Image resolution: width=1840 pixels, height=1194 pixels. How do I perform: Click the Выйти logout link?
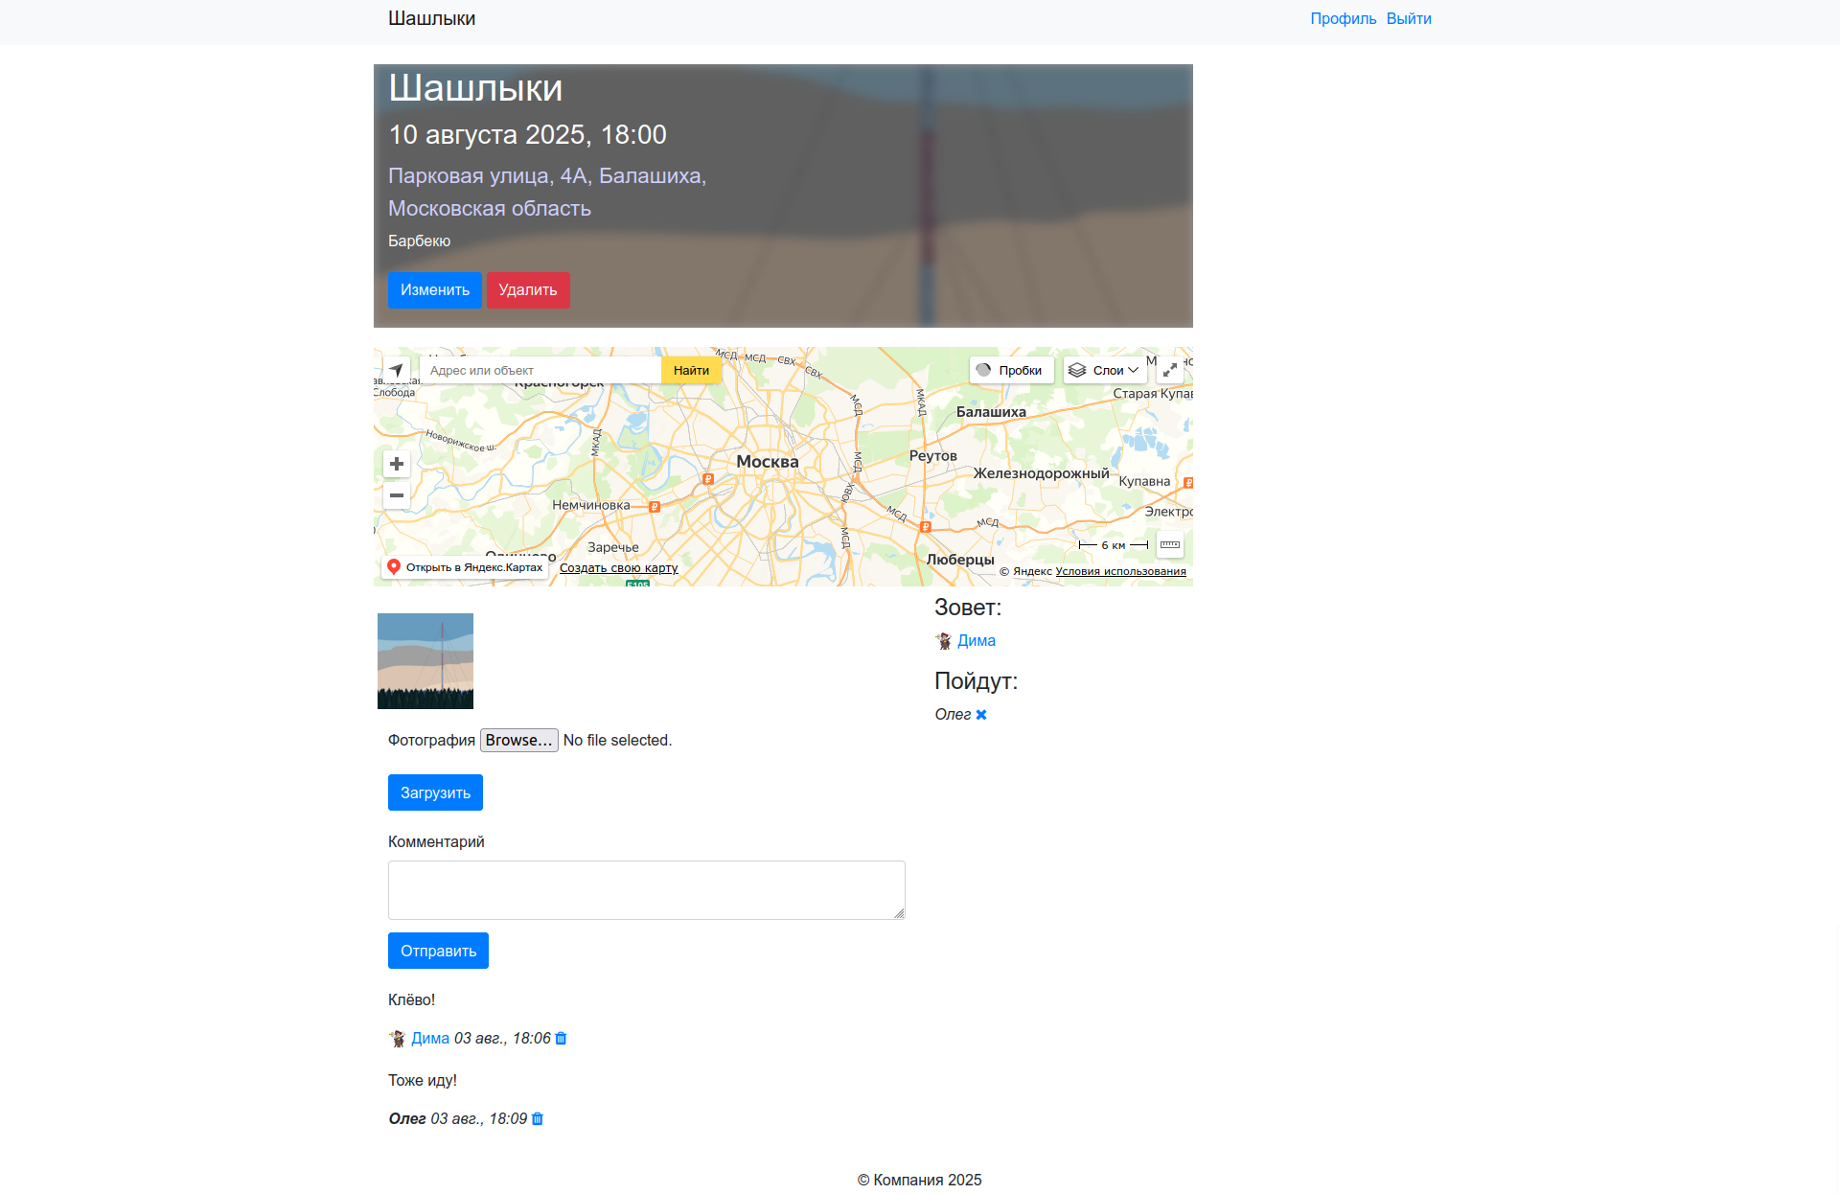pyautogui.click(x=1409, y=19)
